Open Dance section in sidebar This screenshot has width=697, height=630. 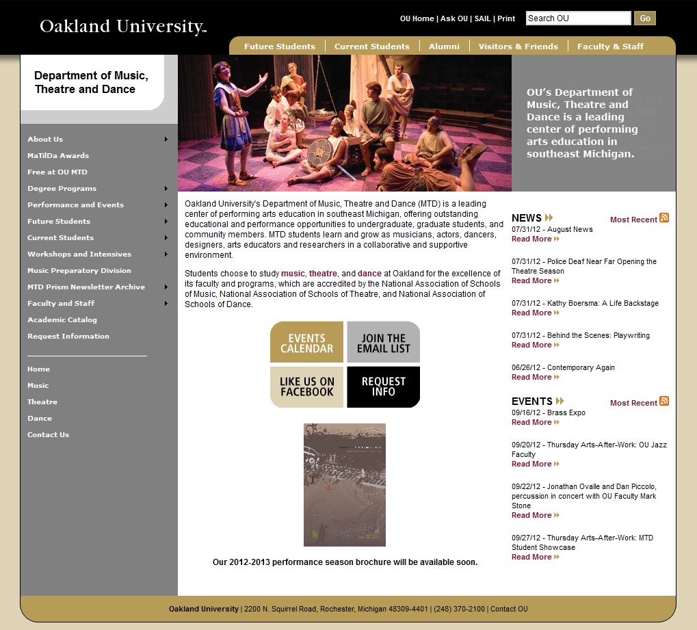[40, 419]
